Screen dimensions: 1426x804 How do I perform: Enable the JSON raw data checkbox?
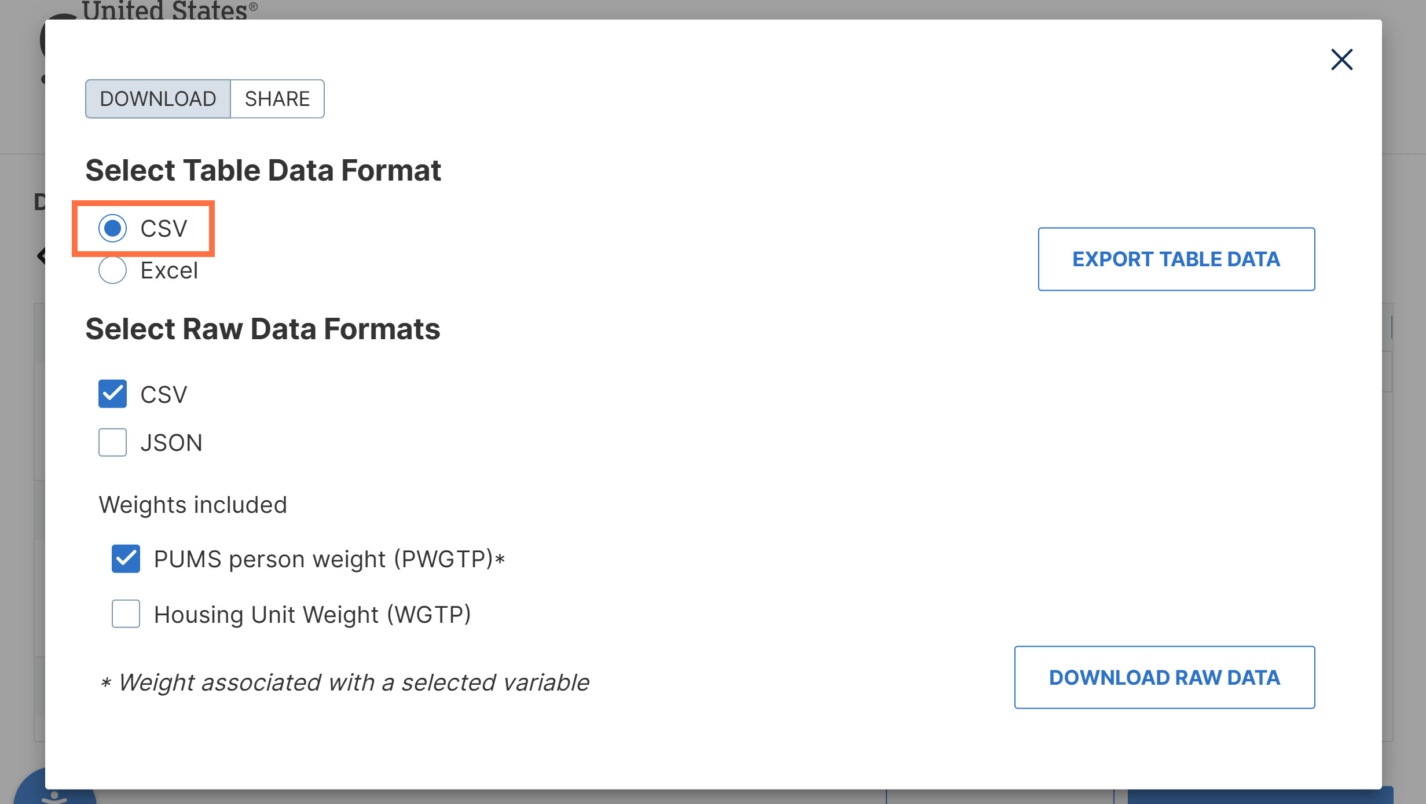(112, 443)
